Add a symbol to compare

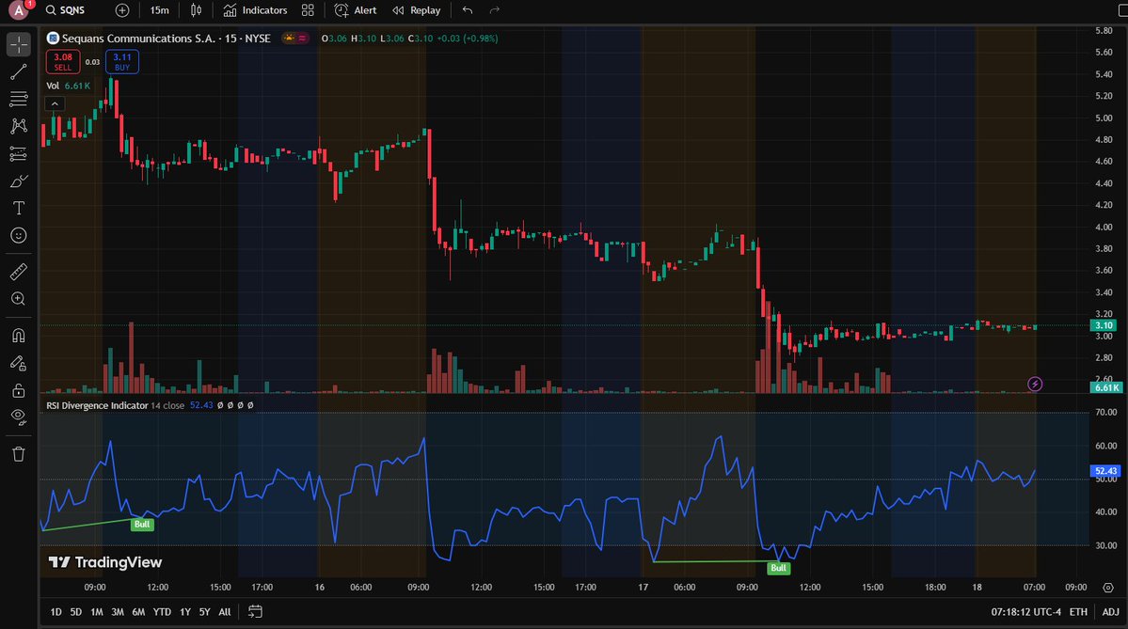point(122,10)
